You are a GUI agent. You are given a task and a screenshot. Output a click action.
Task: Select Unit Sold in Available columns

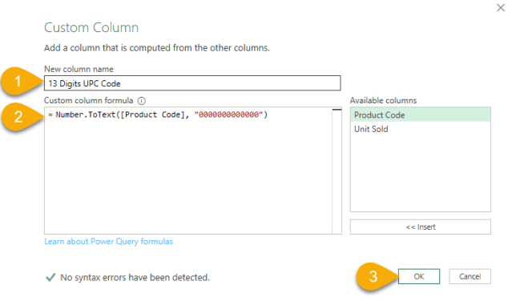[420, 129]
